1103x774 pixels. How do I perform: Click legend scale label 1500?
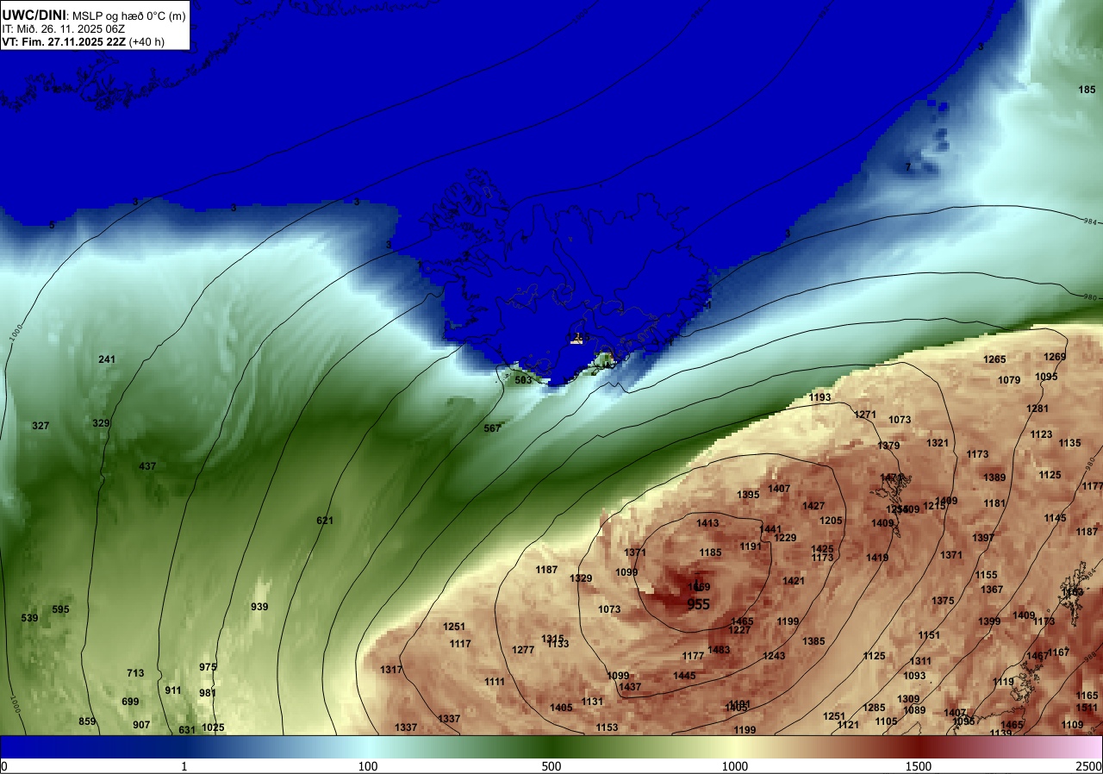pyautogui.click(x=919, y=766)
